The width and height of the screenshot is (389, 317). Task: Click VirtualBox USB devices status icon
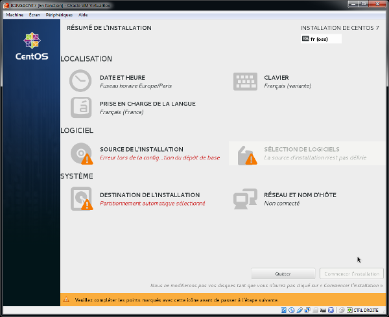(x=300, y=310)
